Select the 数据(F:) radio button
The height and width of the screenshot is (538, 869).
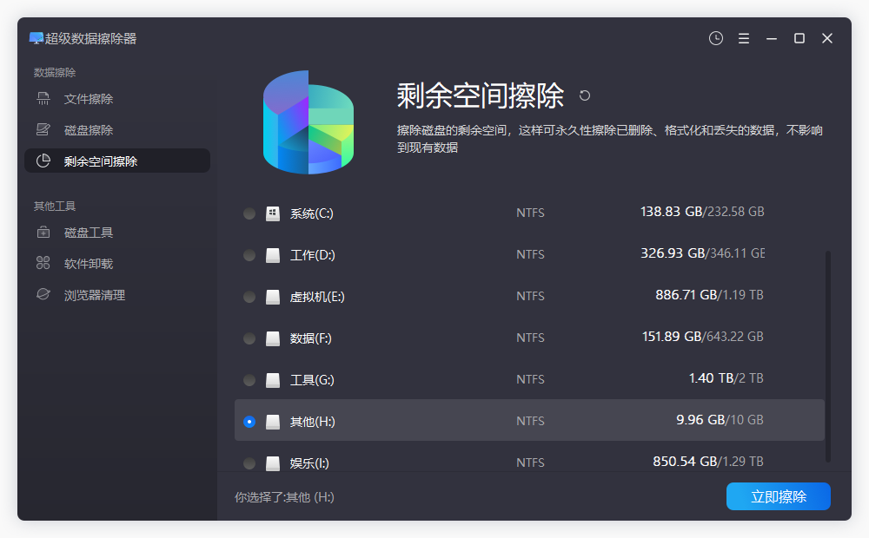249,338
